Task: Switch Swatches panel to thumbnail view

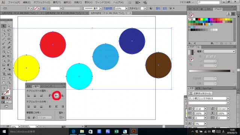Action: [x=233, y=14]
